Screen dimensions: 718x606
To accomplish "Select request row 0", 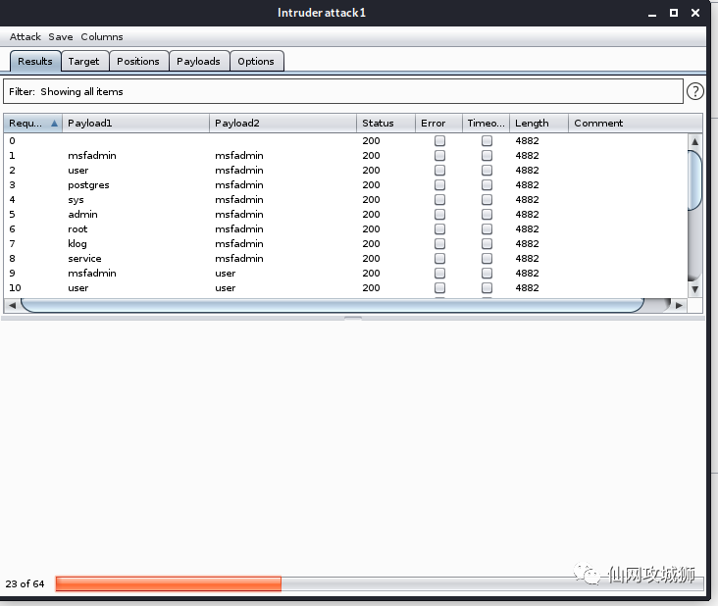I will point(345,140).
